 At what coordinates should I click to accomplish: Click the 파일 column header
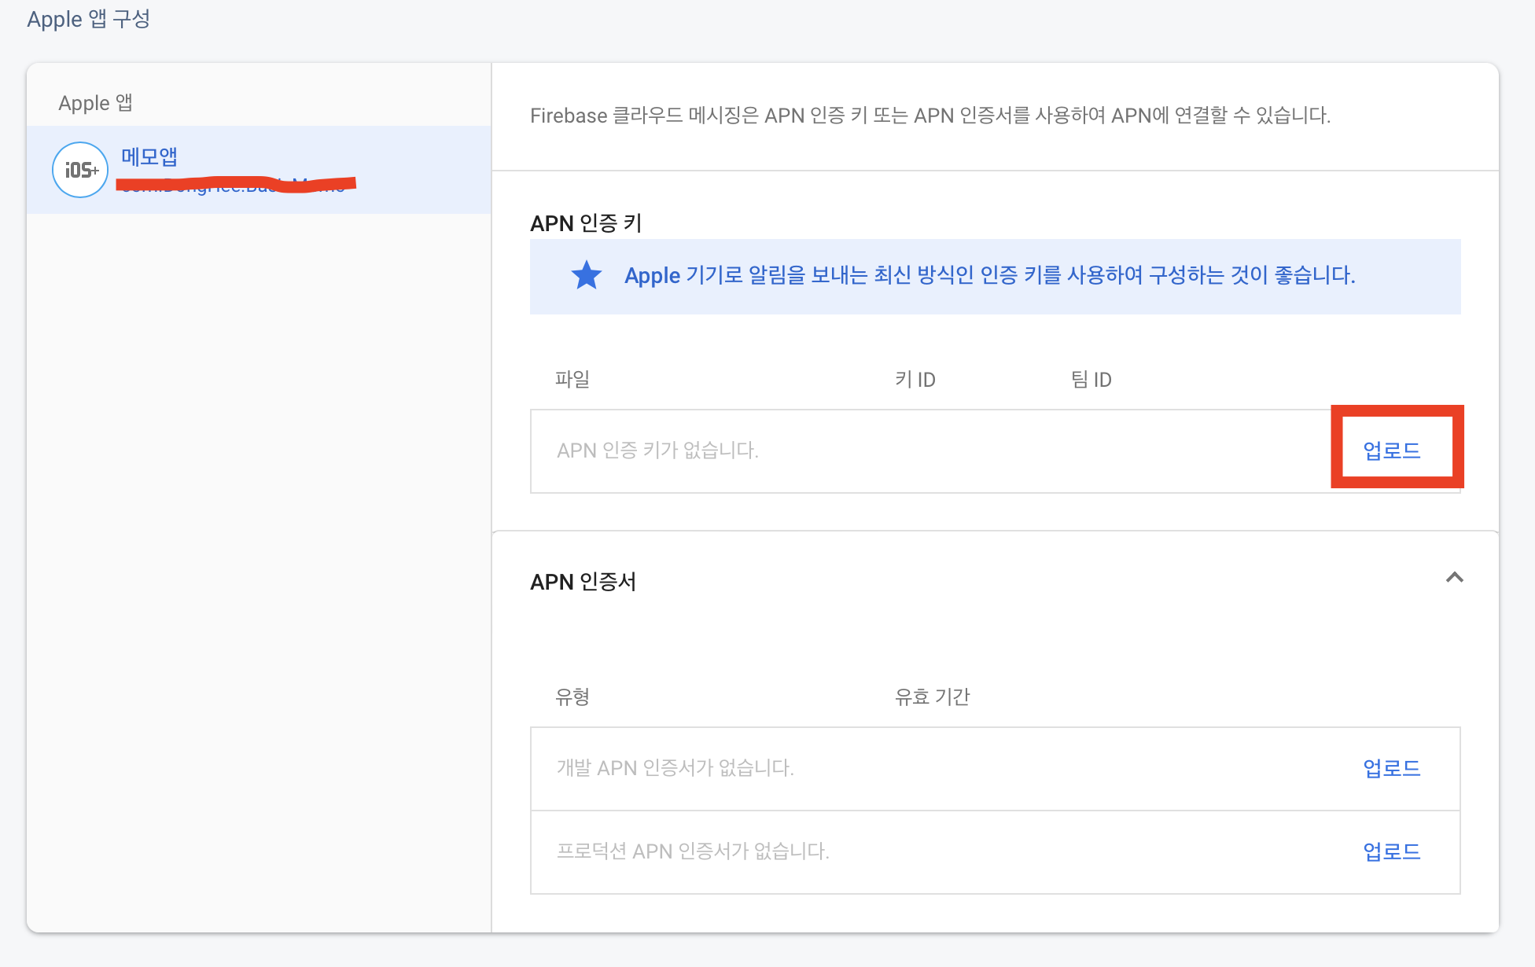pyautogui.click(x=572, y=380)
